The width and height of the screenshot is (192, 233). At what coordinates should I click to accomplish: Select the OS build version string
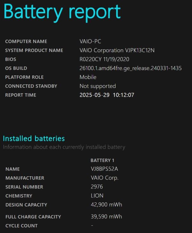pos(130,68)
